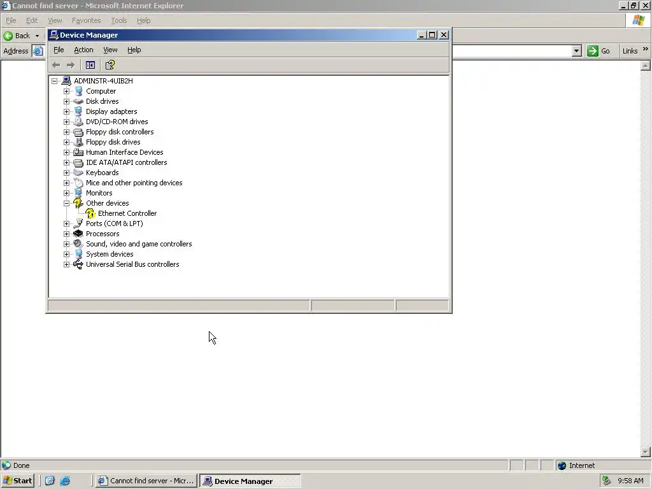Screen dimensions: 652x489
Task: Click the Display adapters icon
Action: tap(78, 111)
